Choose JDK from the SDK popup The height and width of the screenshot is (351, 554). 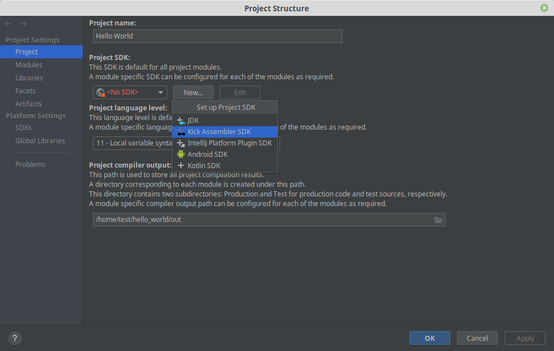[x=225, y=121]
